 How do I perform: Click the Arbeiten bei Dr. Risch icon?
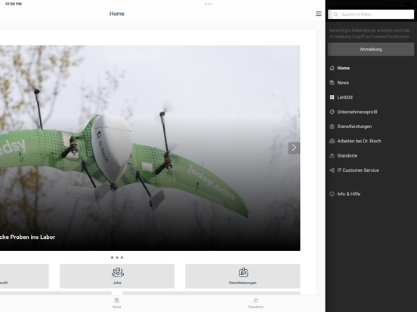pyautogui.click(x=332, y=141)
